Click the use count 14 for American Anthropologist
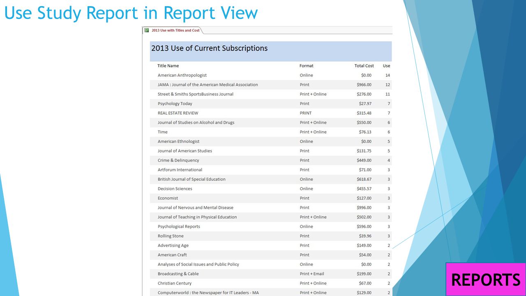This screenshot has height=296, width=526. pos(388,75)
